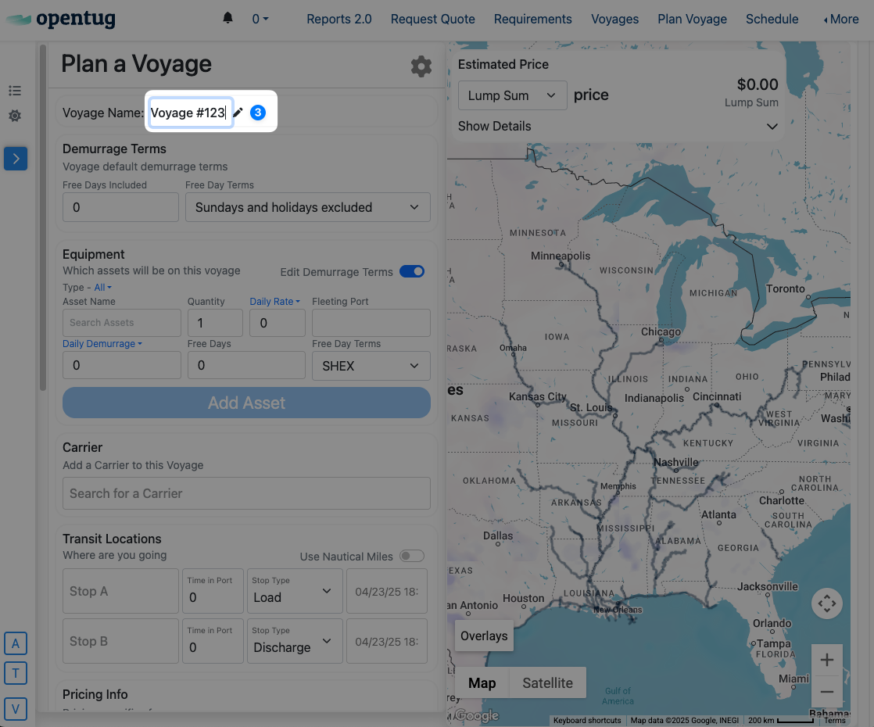Click the notification bell icon
This screenshot has width=874, height=727.
227,18
